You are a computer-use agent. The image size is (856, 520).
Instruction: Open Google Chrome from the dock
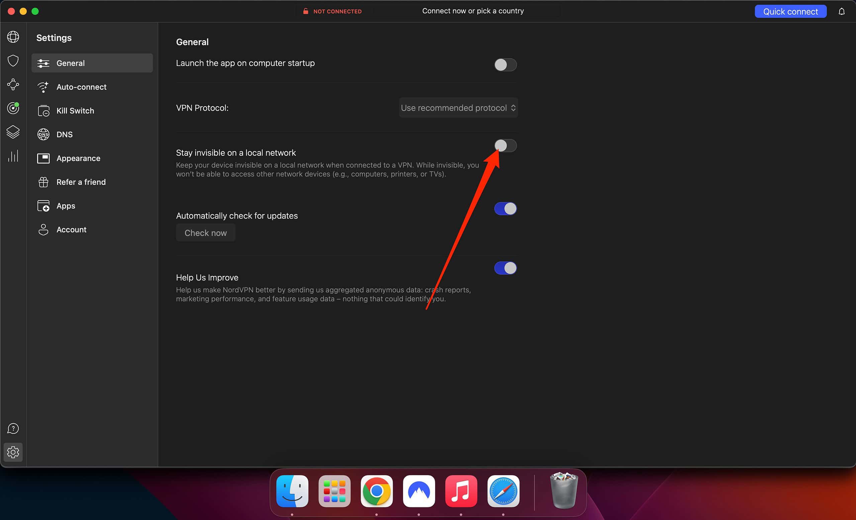[x=376, y=491]
